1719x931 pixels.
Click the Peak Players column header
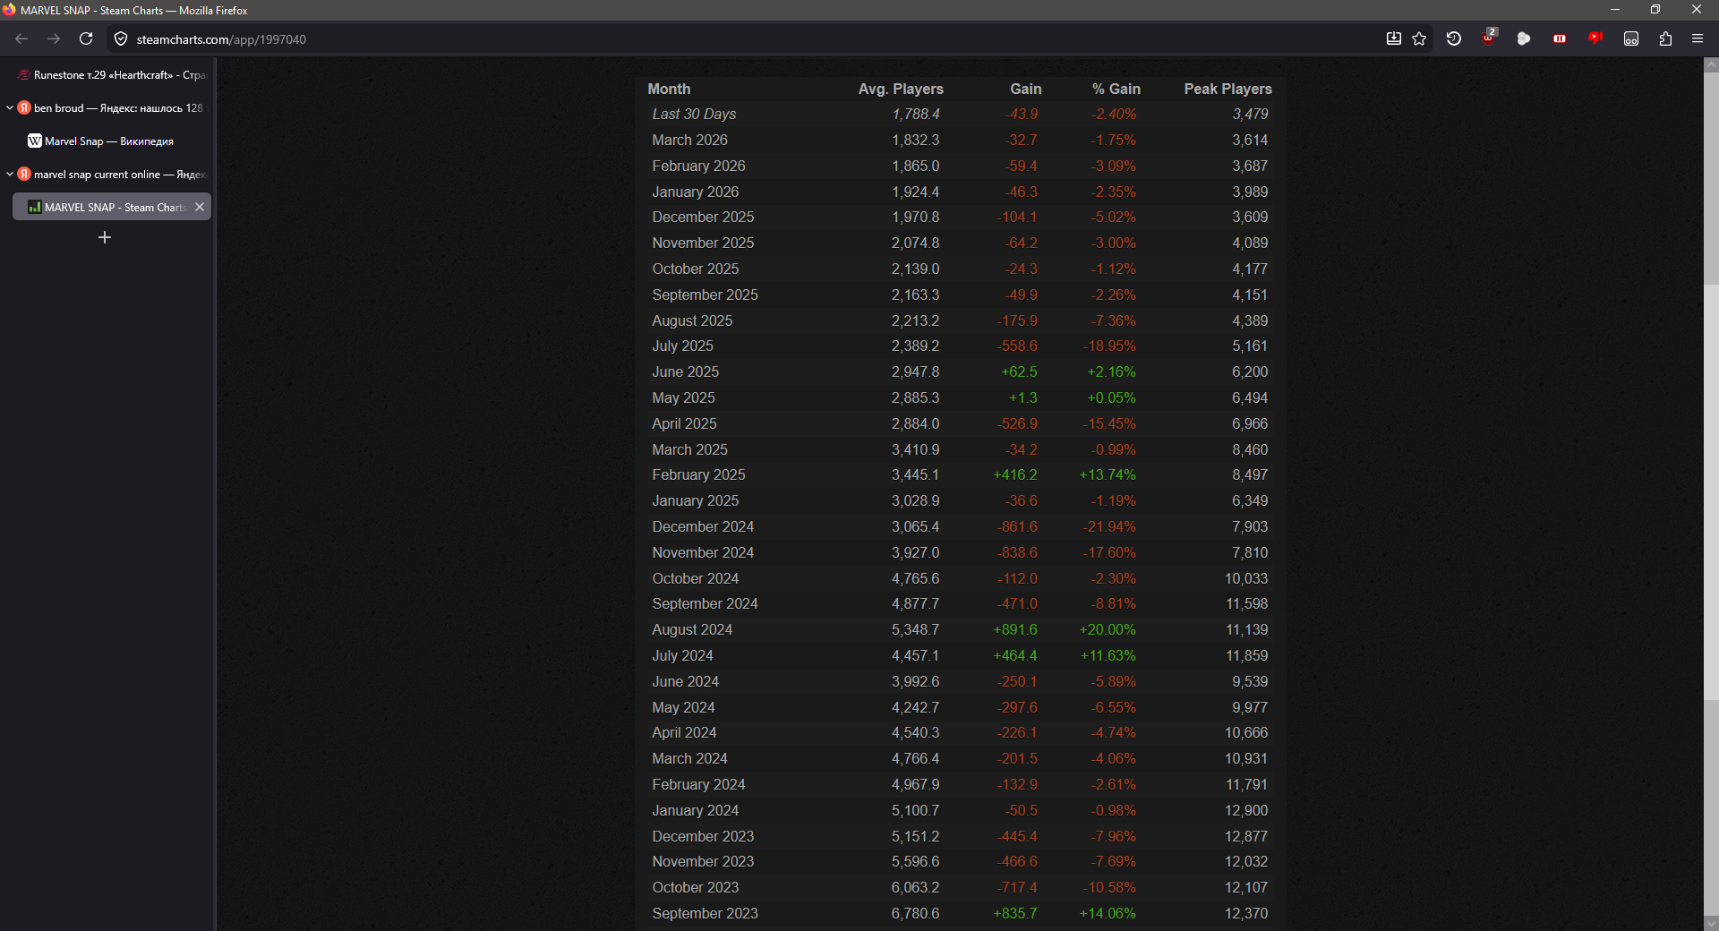(1228, 89)
